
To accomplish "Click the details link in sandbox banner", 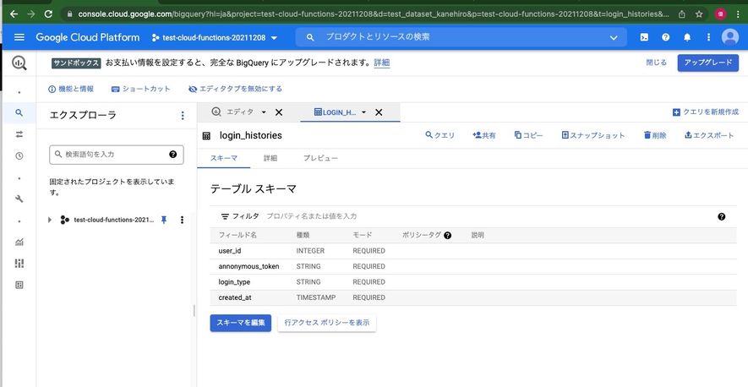I will [382, 63].
